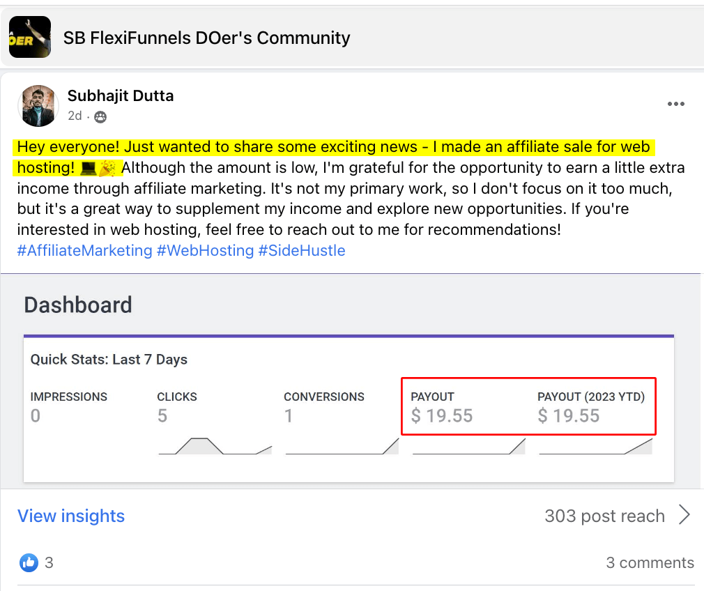The image size is (704, 591).
Task: Show who reacted via the 3 count
Action: pos(49,562)
